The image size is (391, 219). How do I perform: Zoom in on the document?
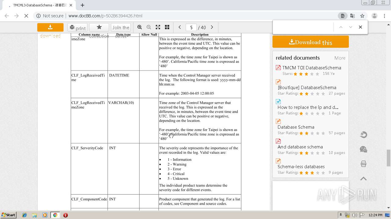coord(140,27)
